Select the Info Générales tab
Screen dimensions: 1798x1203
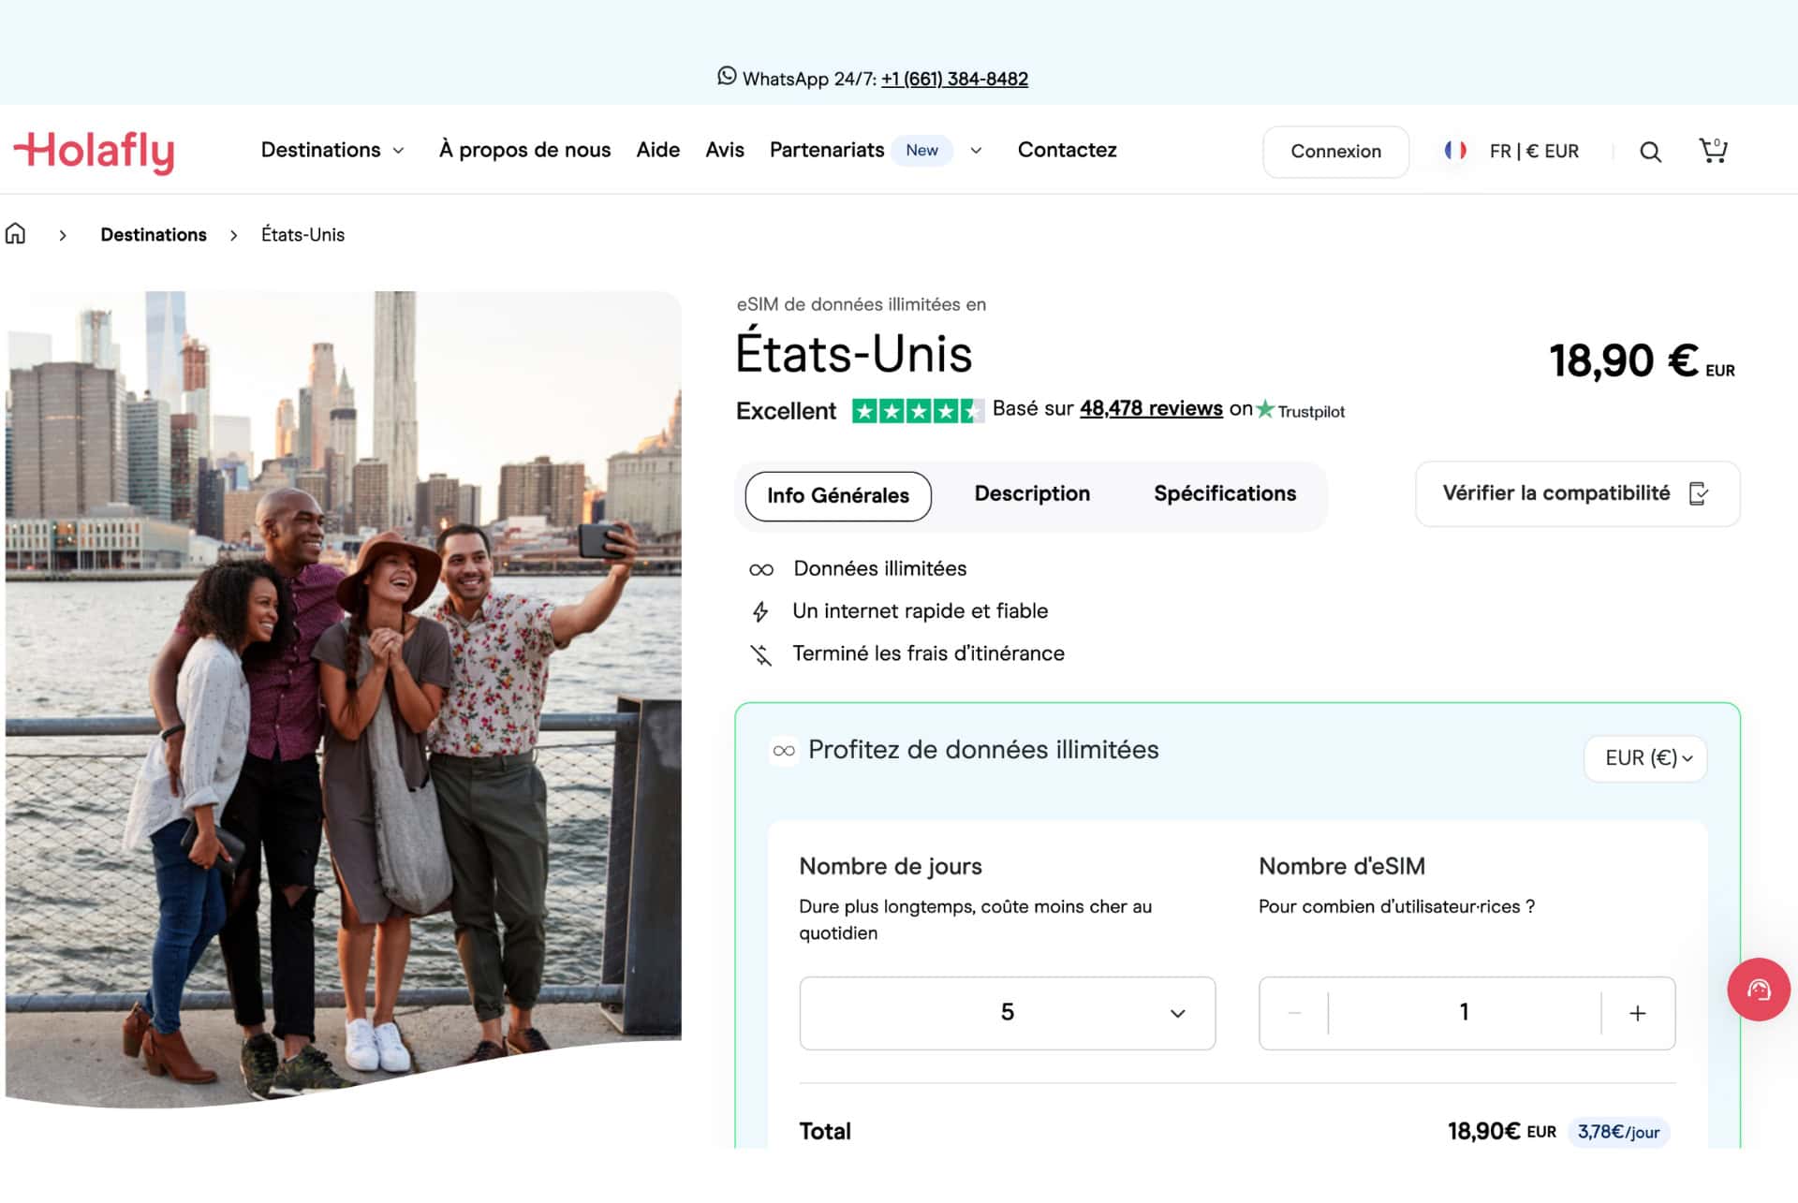pos(837,495)
